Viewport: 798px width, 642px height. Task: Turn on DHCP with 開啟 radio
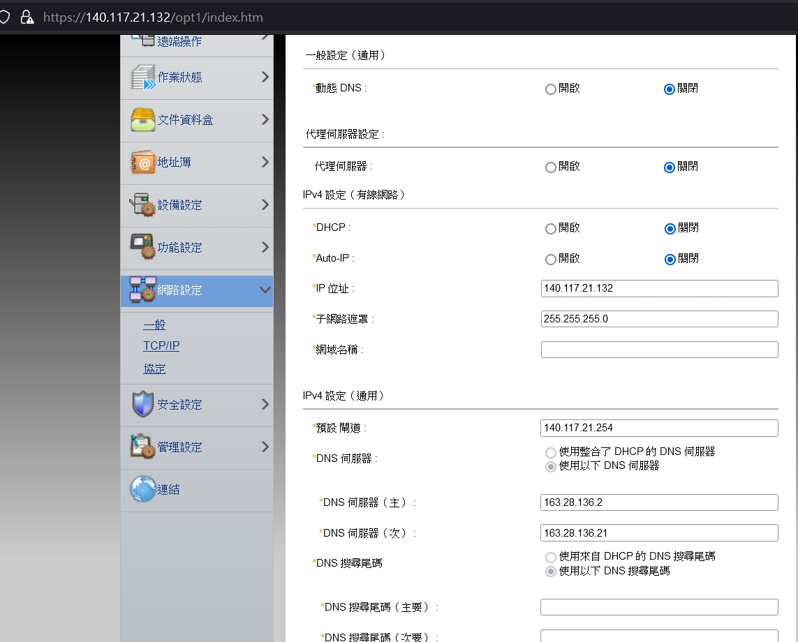coord(550,229)
